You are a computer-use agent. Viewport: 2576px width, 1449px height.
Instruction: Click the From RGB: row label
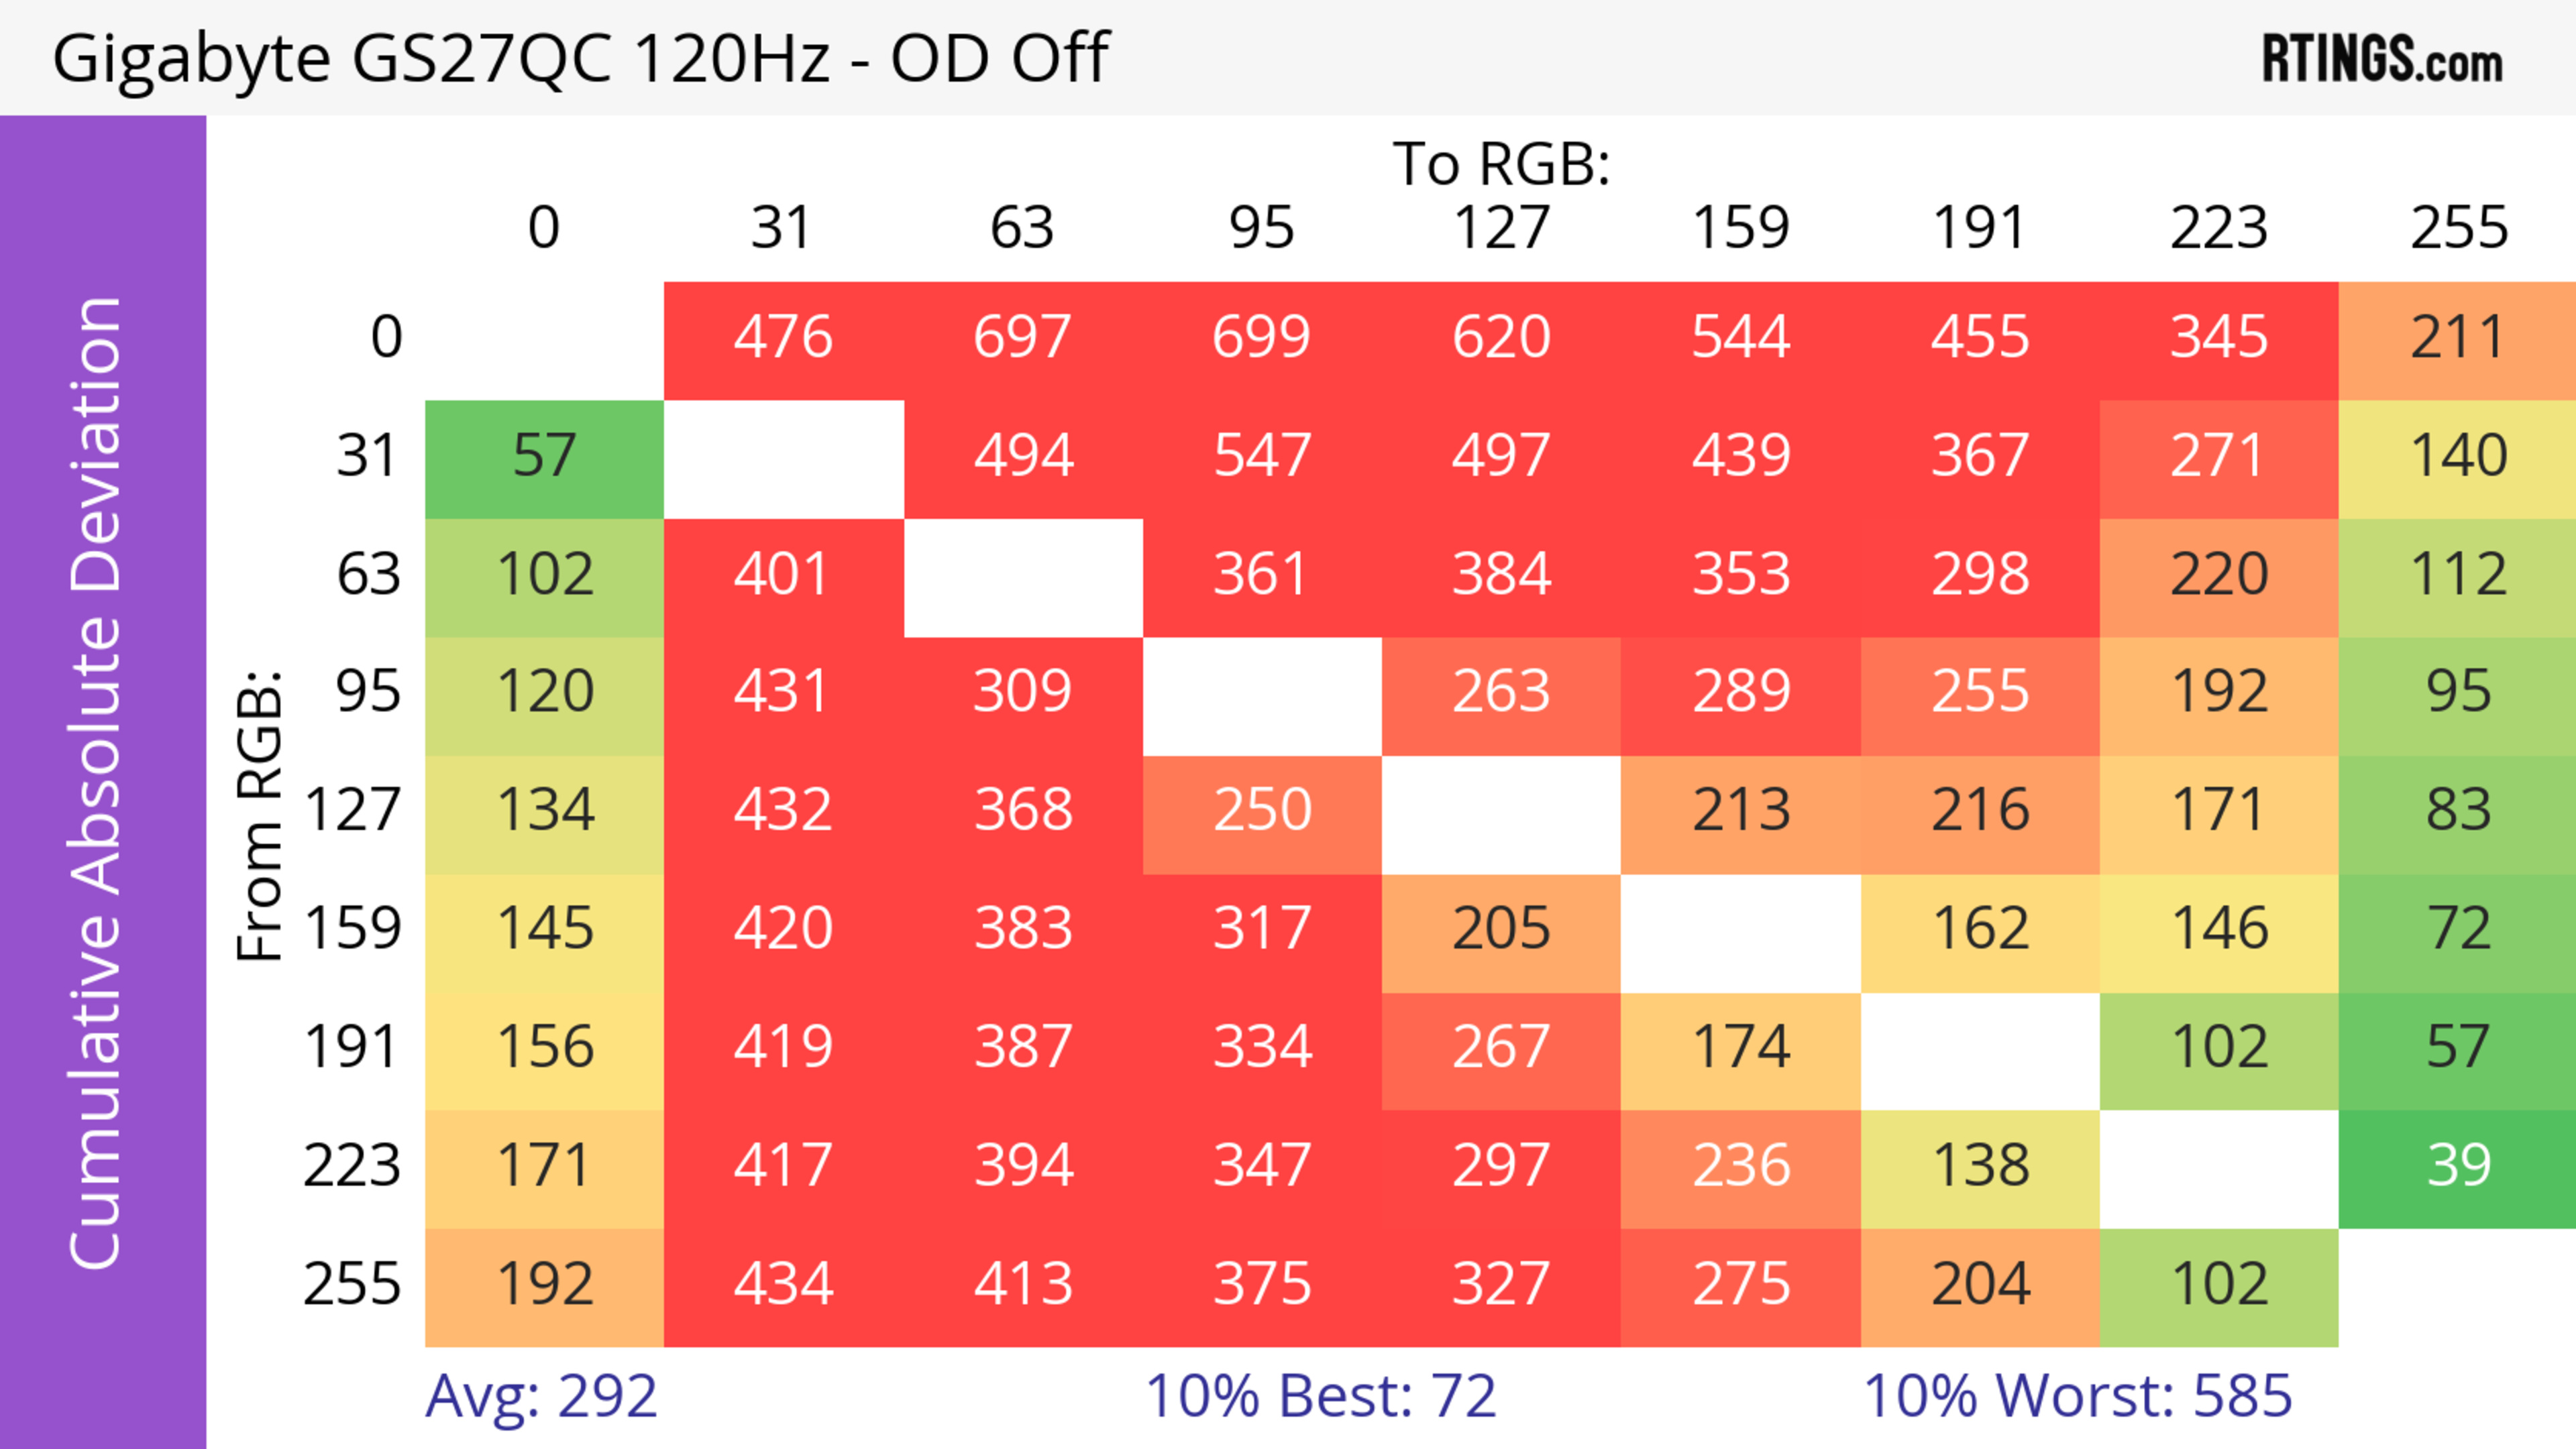tap(260, 815)
